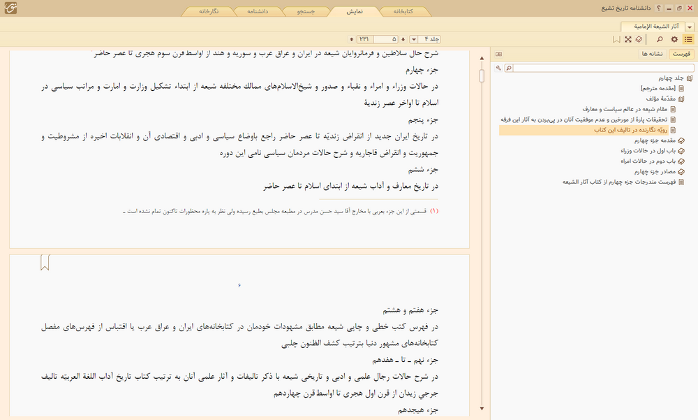The width and height of the screenshot is (698, 420).
Task: Click the book icon beside مقدمه جزء چهارم
Action: point(681,140)
